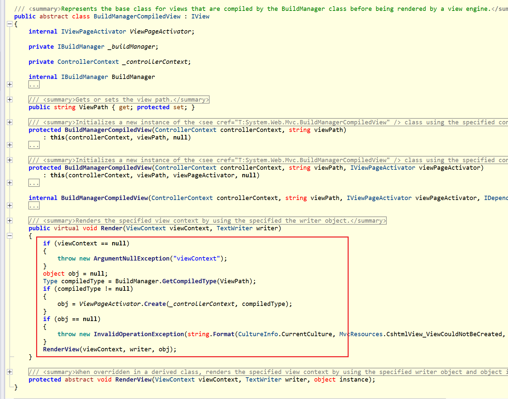Click _buildManager private field name
The image size is (508, 399).
point(131,47)
